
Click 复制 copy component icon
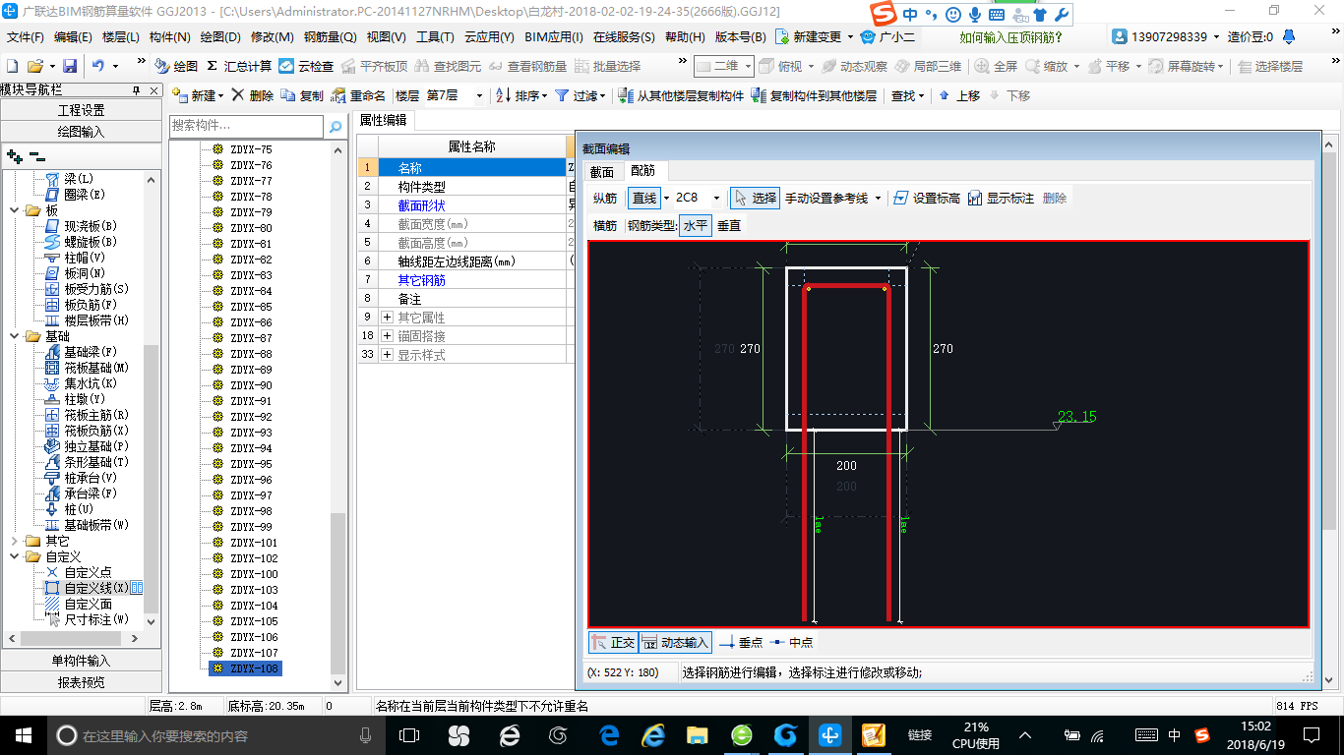302,95
